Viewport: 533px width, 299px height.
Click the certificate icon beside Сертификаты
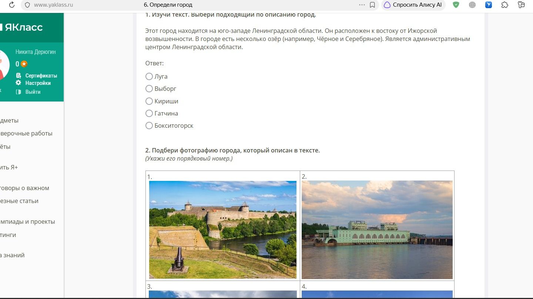19,76
